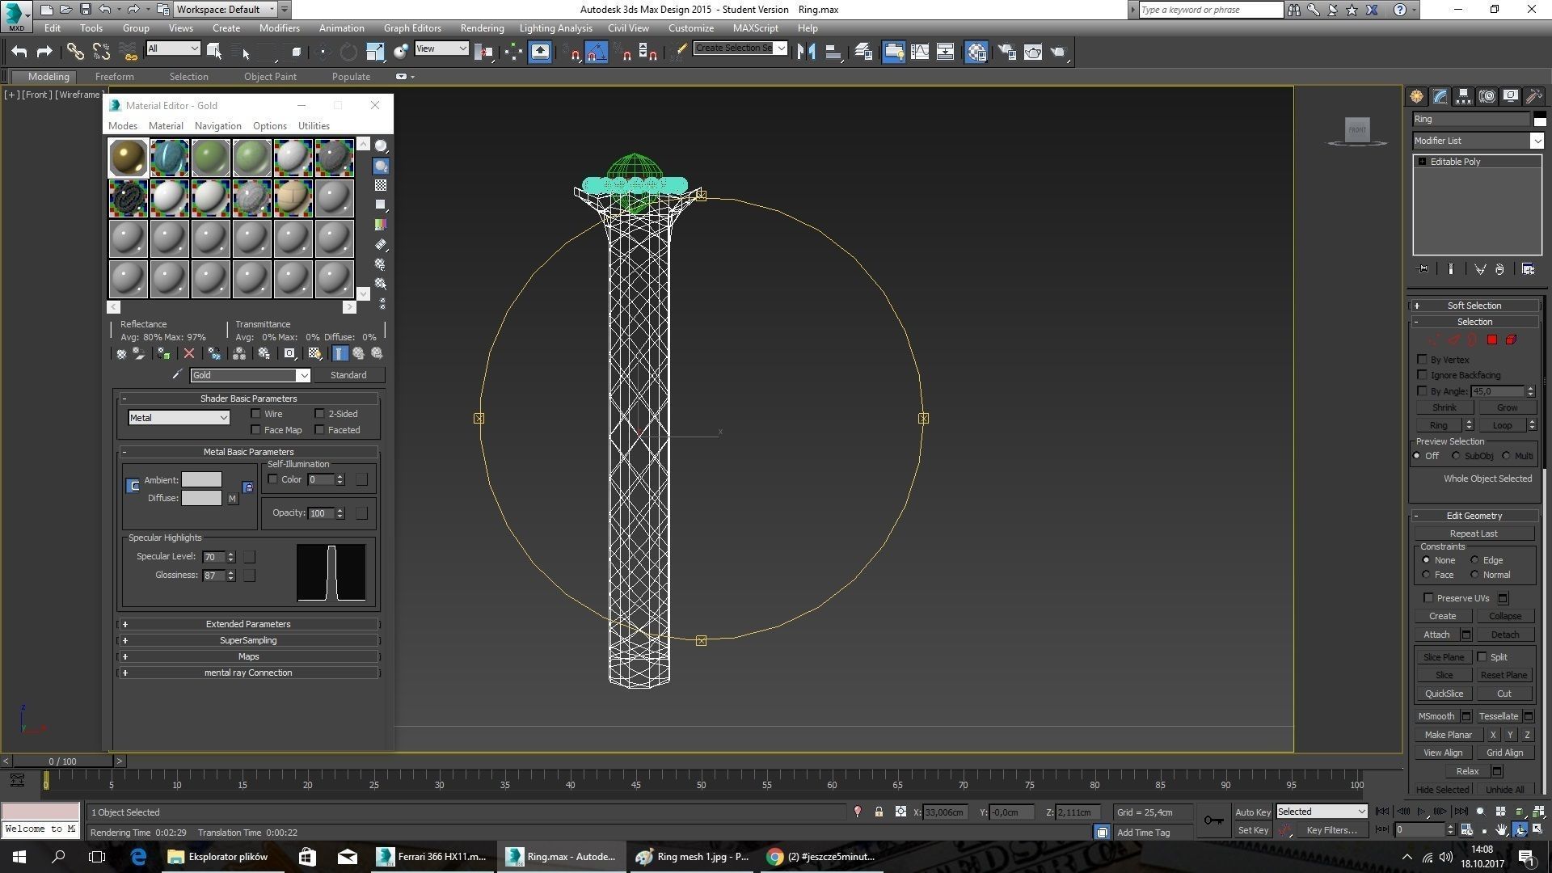Enable Faceted checkbox

point(320,430)
